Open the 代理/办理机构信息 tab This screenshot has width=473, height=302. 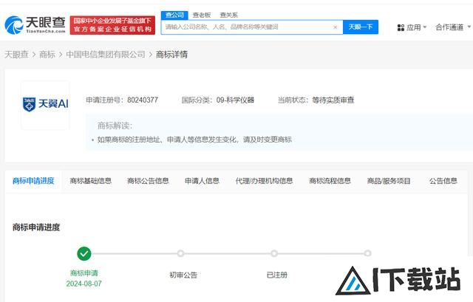(x=264, y=181)
